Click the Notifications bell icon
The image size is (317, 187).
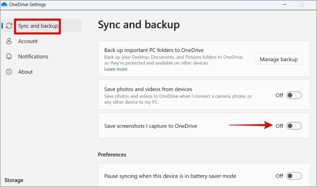[x=9, y=56]
